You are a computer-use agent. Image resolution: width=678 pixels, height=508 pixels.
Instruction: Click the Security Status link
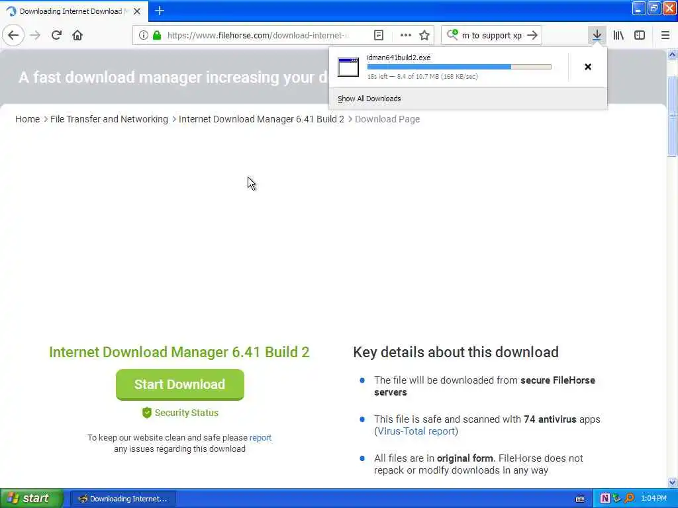tap(186, 413)
